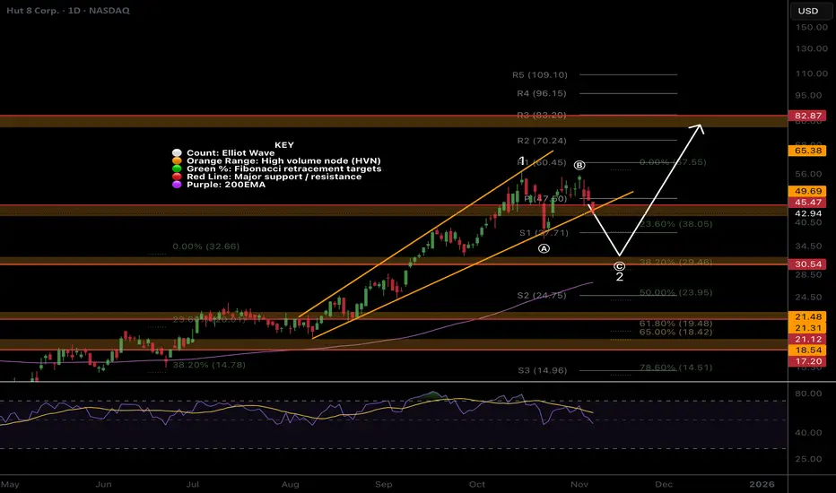Click the Dec label on time axis
Screen dimensions: 836x493
[664, 484]
